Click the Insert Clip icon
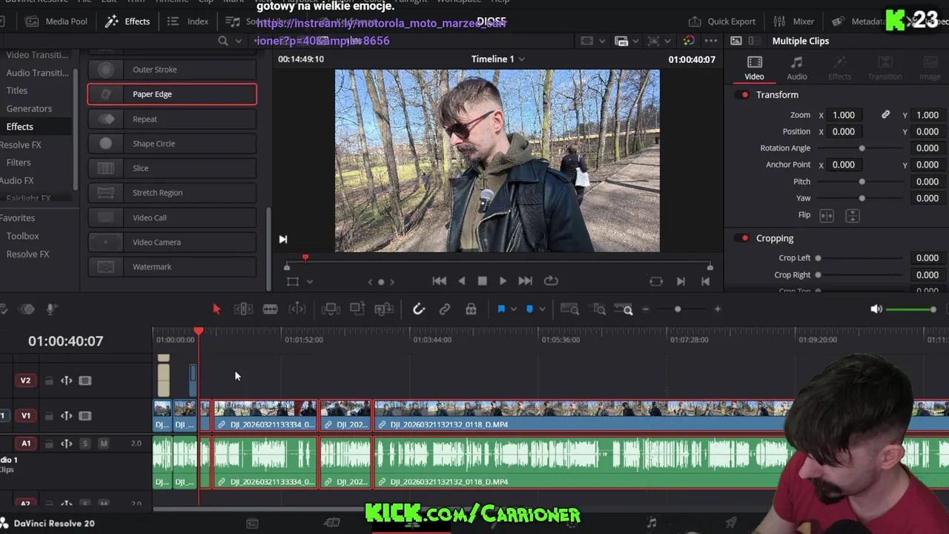The width and height of the screenshot is (949, 534). pyautogui.click(x=331, y=309)
